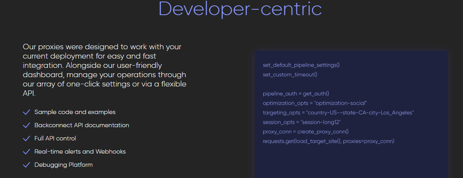The height and width of the screenshot is (178, 463).
Task: Click the requests.get(load_target_site()) code line
Action: [x=328, y=141]
